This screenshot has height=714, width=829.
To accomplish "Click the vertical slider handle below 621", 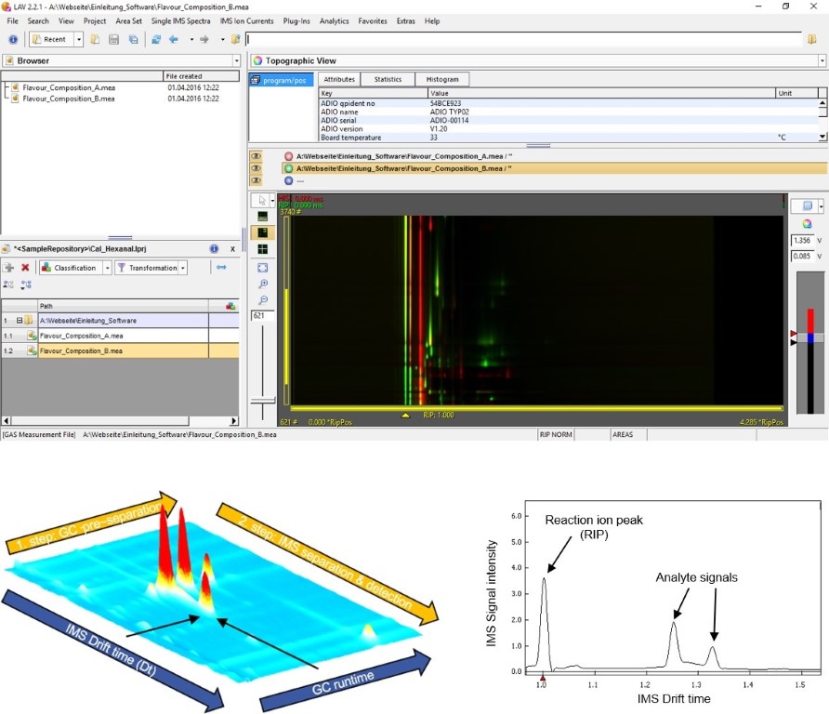I will point(263,401).
